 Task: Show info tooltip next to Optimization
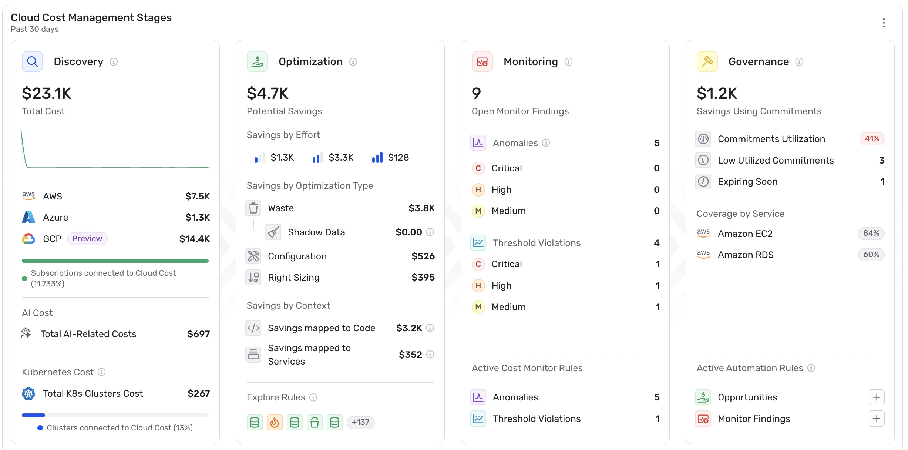[353, 62]
